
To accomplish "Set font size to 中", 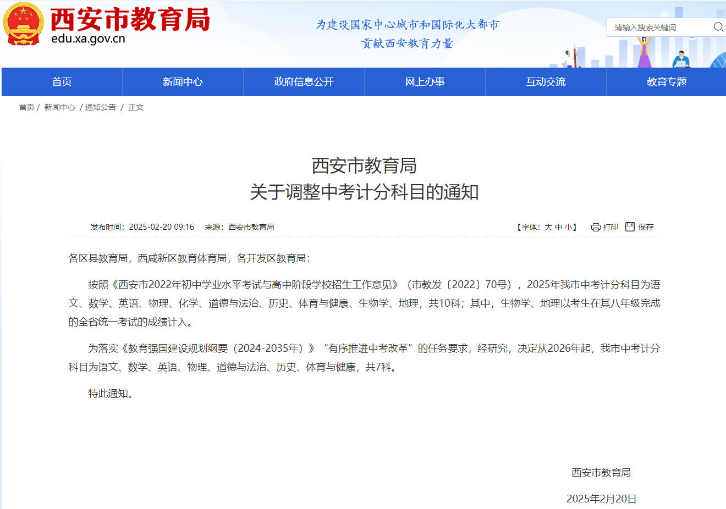I will 558,227.
